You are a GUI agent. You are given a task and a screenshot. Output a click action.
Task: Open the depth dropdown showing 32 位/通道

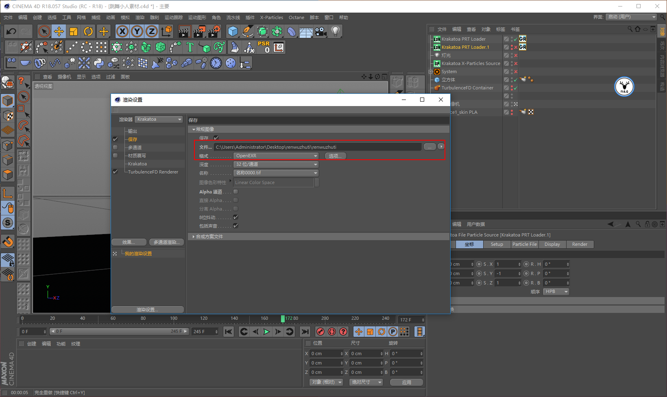click(x=276, y=165)
